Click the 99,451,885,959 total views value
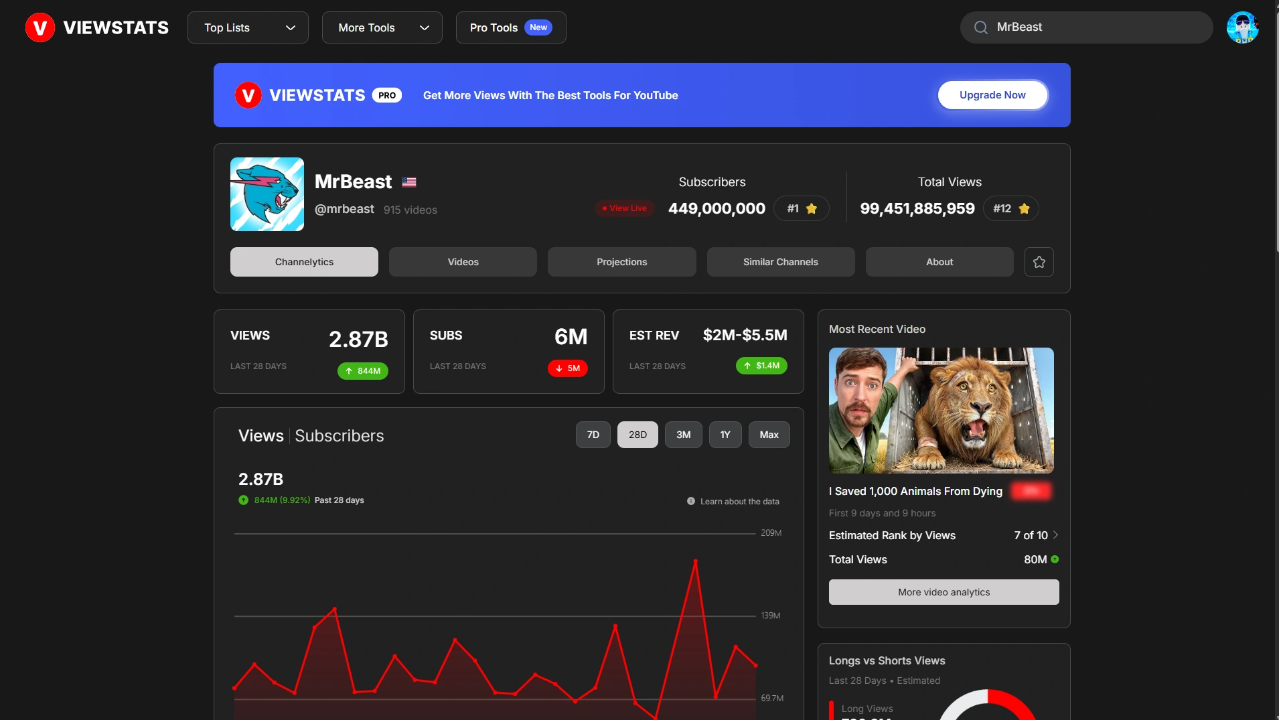 (x=917, y=208)
